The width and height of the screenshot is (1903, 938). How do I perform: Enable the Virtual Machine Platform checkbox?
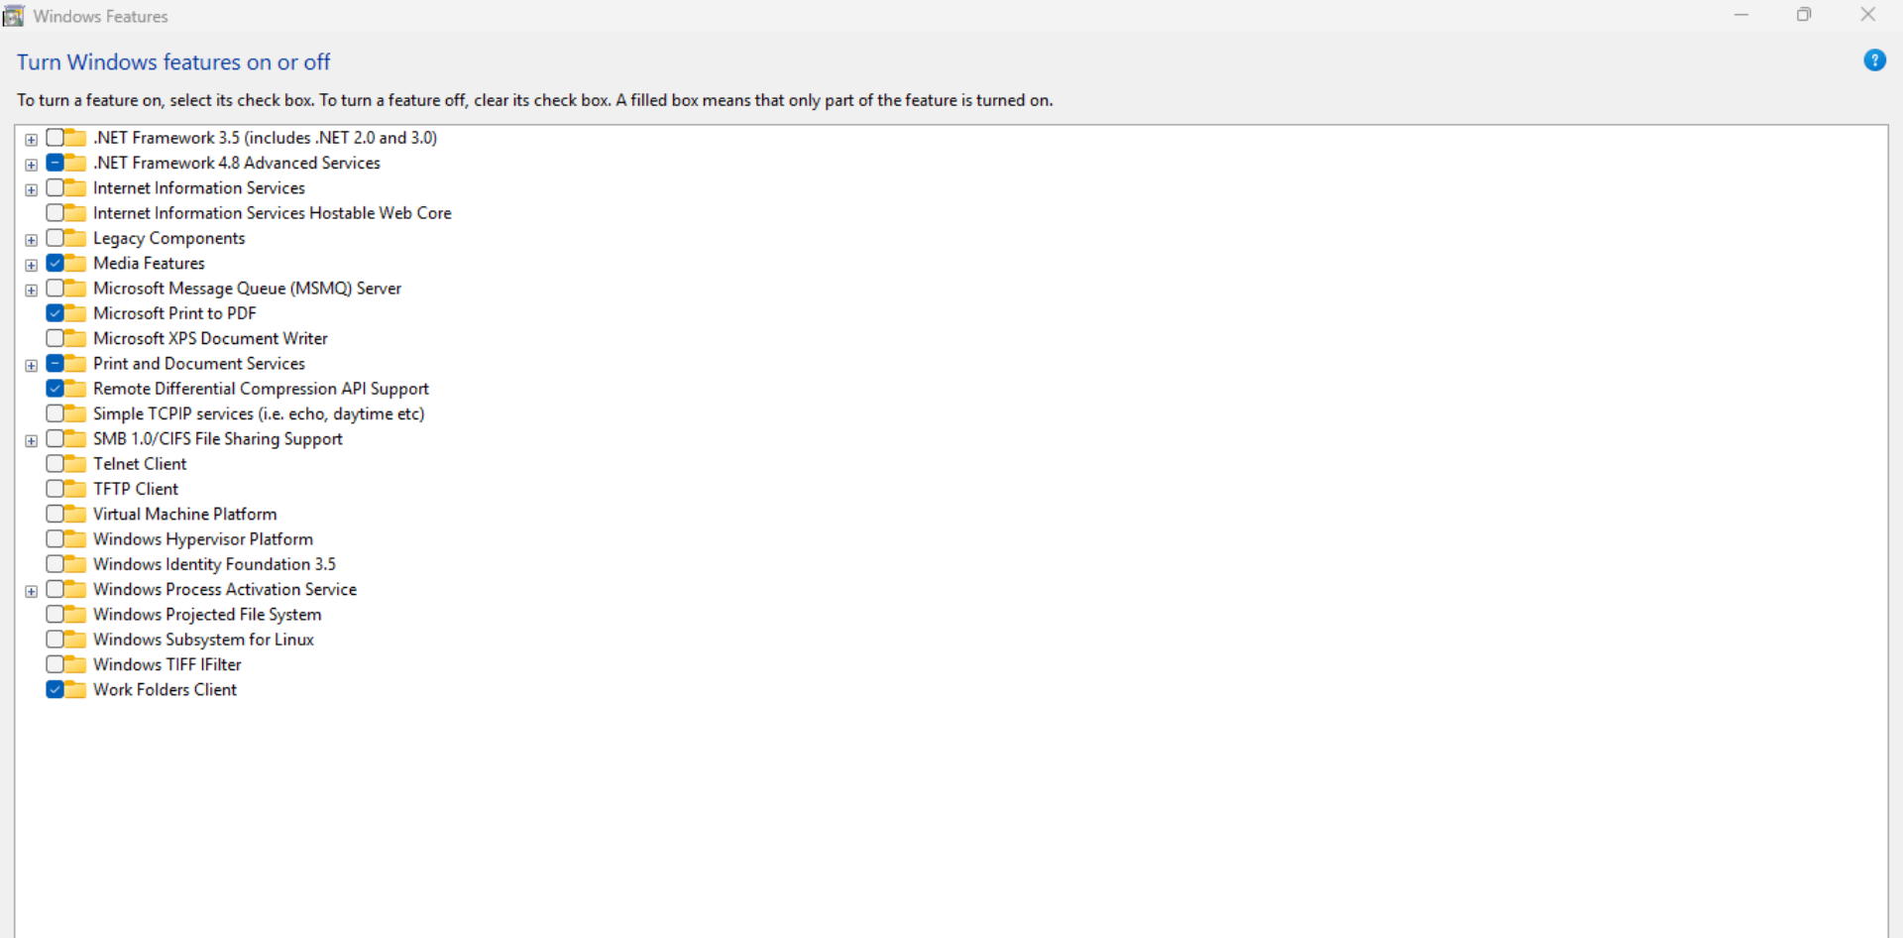tap(55, 514)
